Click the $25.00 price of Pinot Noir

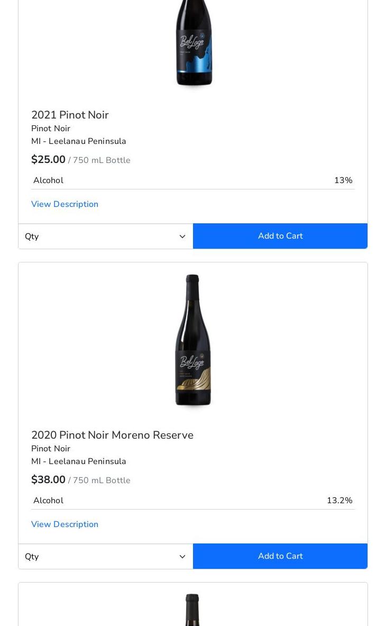[x=48, y=160]
